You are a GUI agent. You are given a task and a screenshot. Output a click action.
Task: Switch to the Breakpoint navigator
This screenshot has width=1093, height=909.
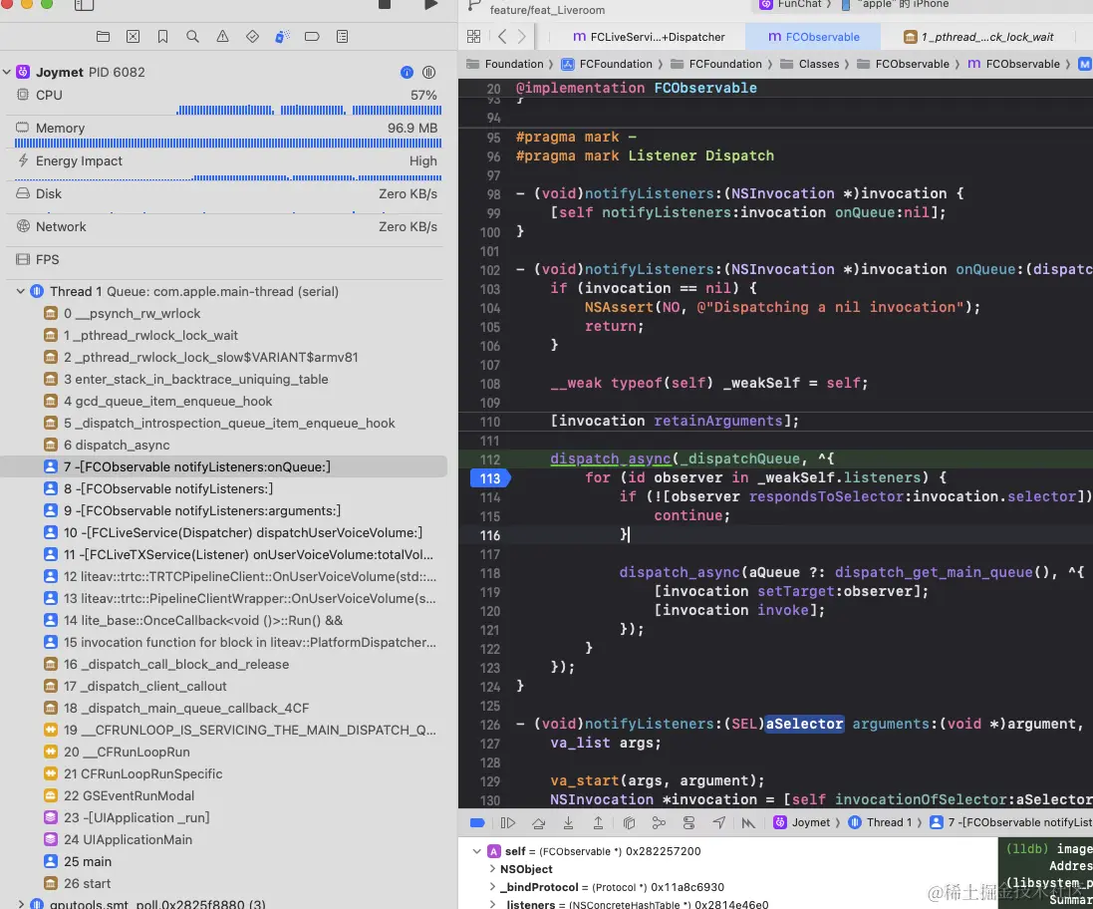pyautogui.click(x=312, y=37)
